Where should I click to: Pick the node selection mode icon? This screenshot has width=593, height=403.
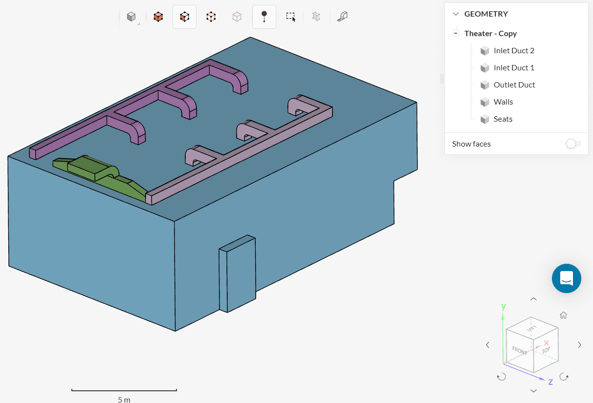(237, 17)
